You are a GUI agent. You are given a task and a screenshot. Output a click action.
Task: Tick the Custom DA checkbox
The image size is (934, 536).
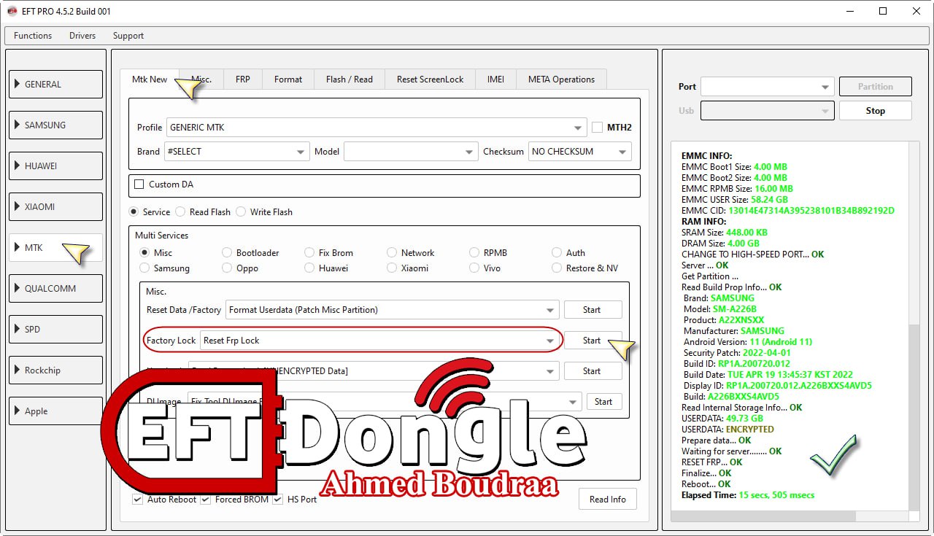point(139,185)
